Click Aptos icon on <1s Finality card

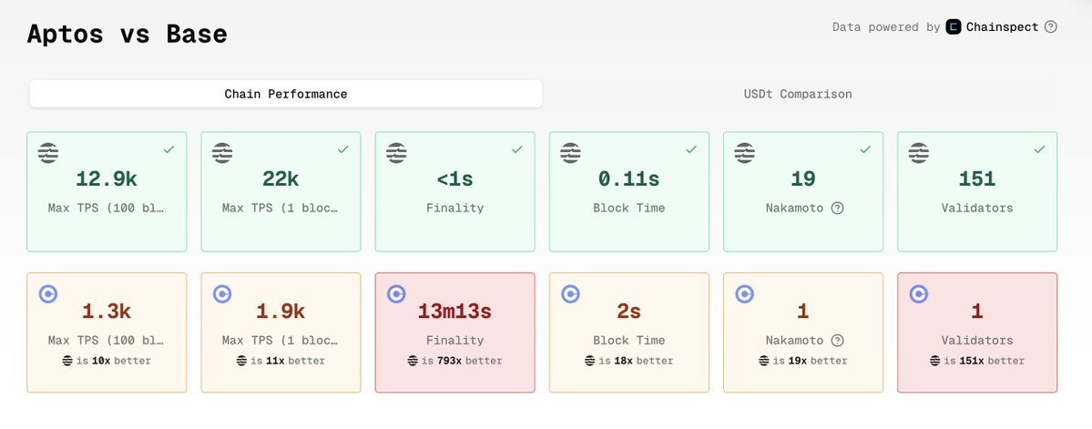pyautogui.click(x=396, y=152)
